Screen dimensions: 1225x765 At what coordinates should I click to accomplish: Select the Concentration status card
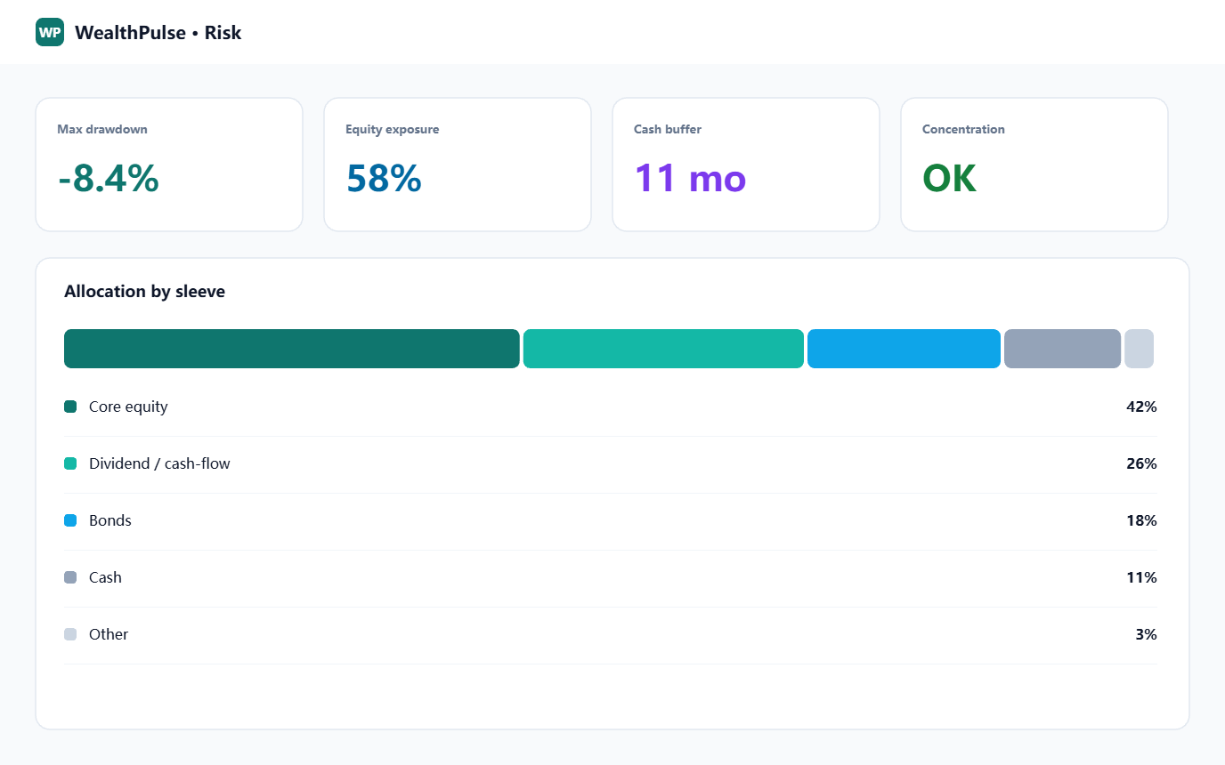(1034, 165)
